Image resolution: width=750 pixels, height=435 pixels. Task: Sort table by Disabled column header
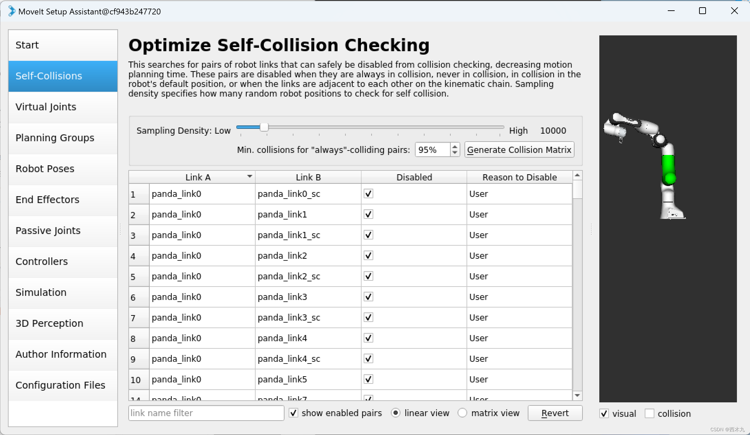(x=414, y=177)
